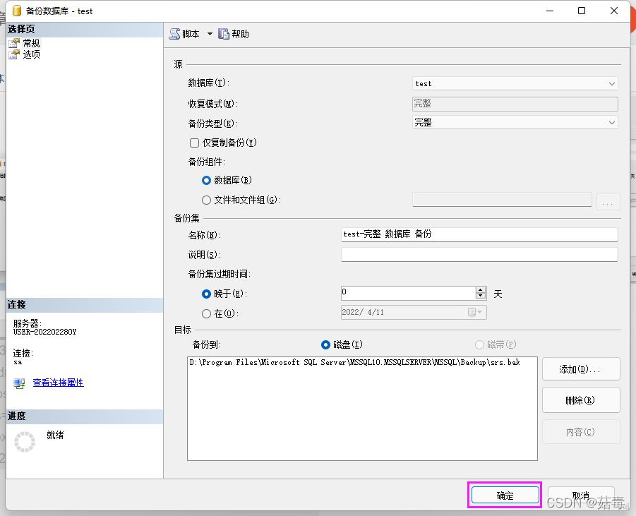Viewport: 636px width, 516px height.
Task: Click the connection properties icon
Action: point(20,383)
